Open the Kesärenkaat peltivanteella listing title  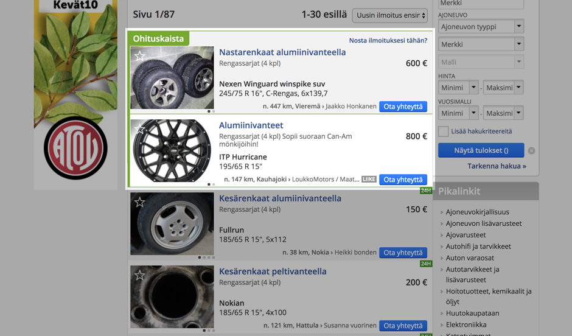[x=273, y=271]
